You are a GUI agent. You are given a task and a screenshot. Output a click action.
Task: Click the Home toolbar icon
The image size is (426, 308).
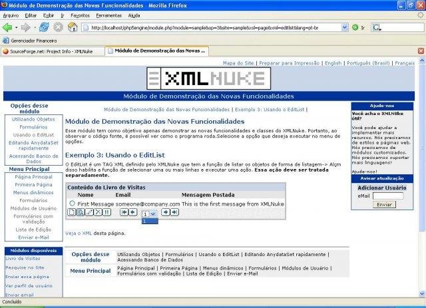(x=73, y=27)
